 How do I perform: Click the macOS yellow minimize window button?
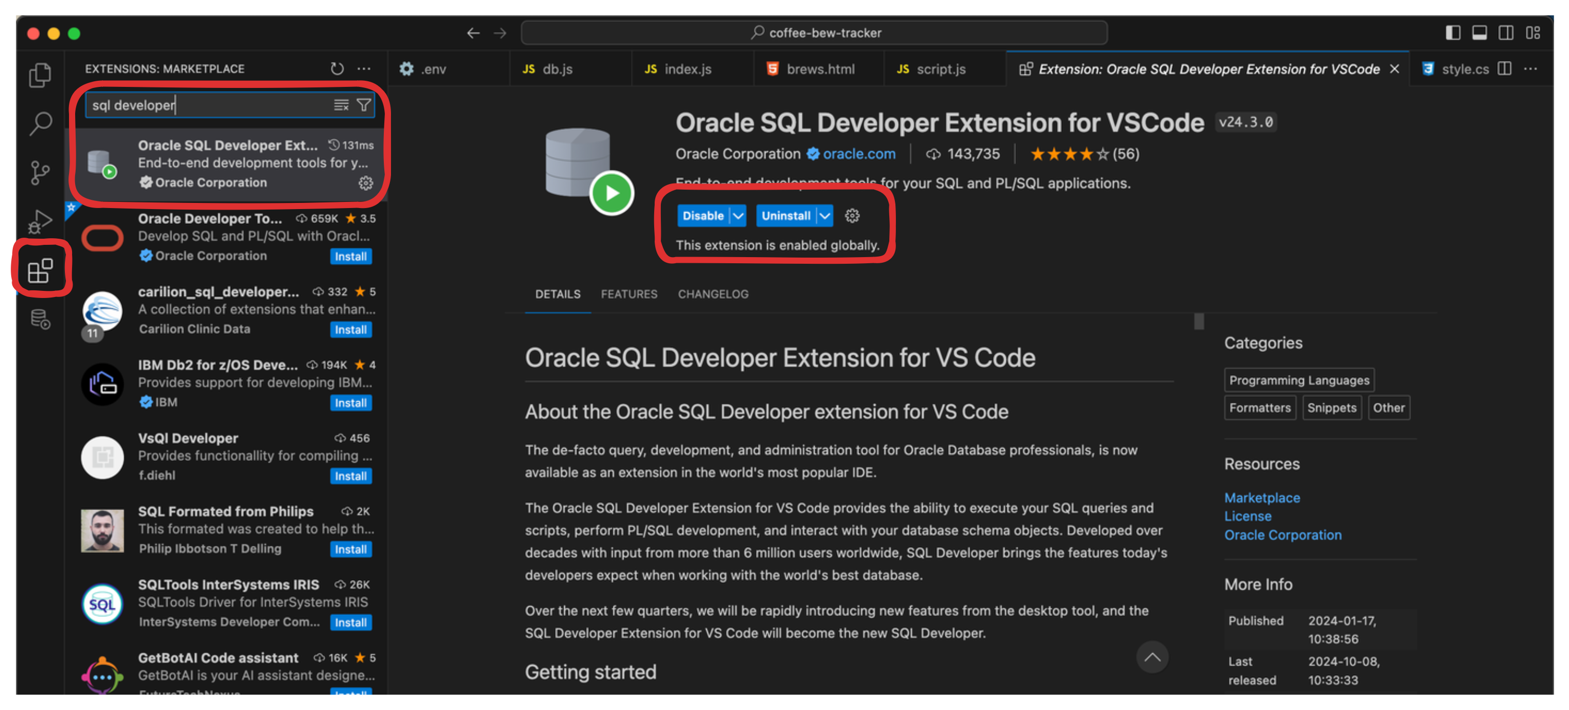coord(54,34)
